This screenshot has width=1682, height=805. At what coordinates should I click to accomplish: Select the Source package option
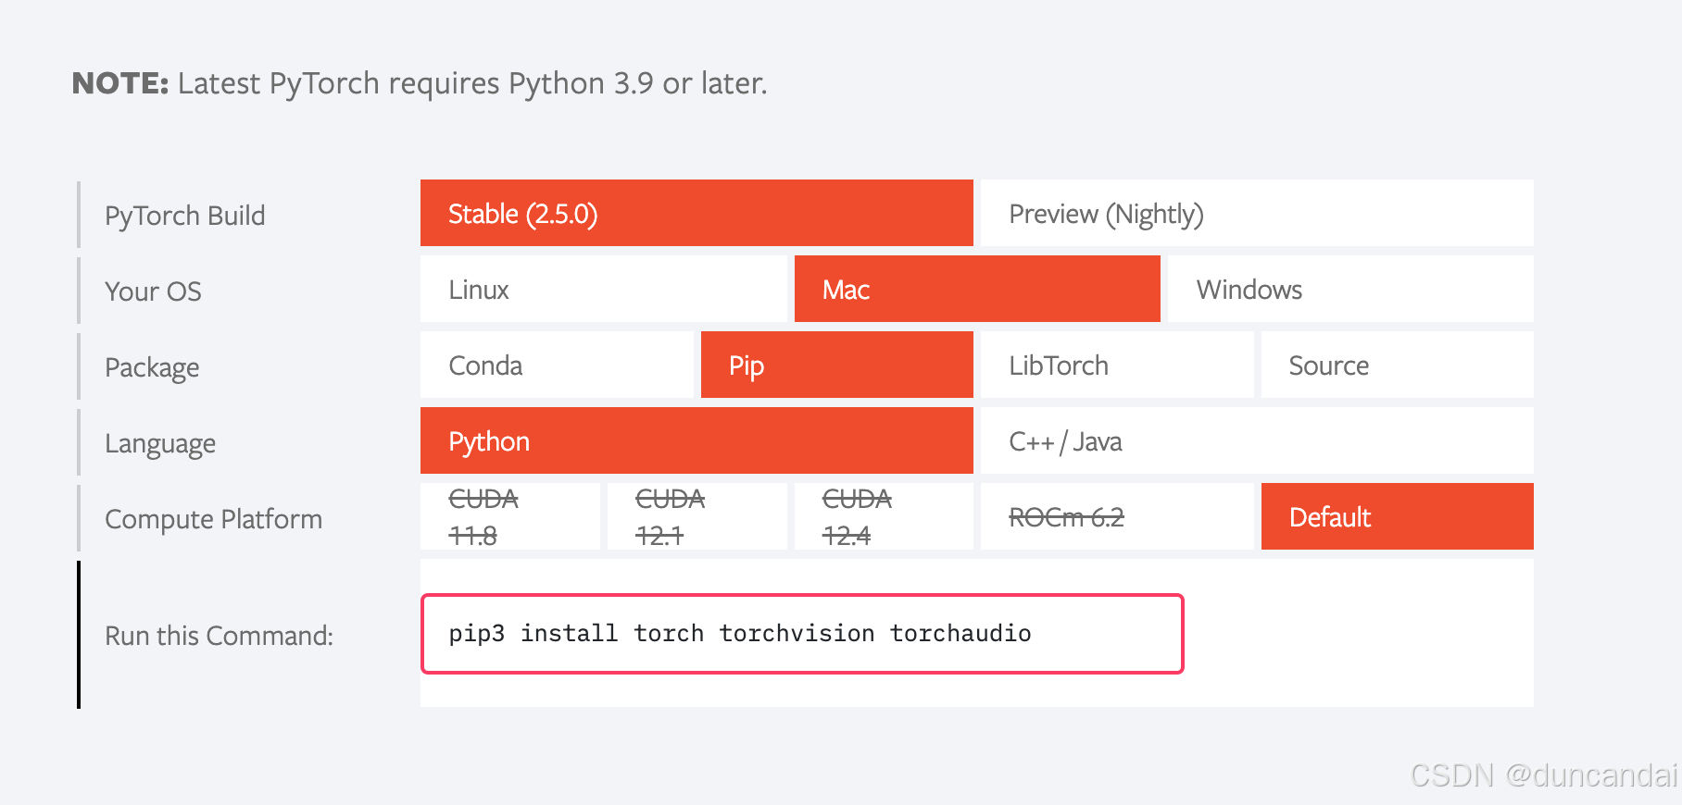coord(1398,365)
